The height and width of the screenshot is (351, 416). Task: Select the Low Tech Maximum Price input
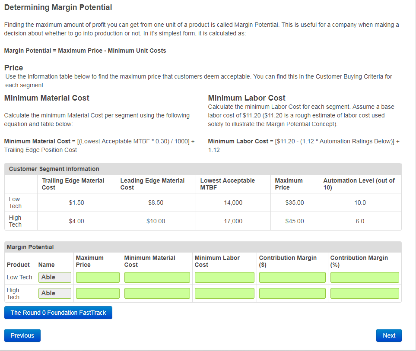(97, 277)
